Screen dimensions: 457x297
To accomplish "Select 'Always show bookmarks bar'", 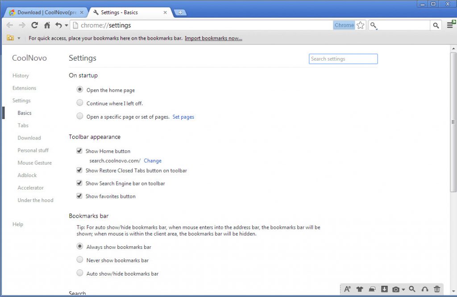I will pos(79,246).
